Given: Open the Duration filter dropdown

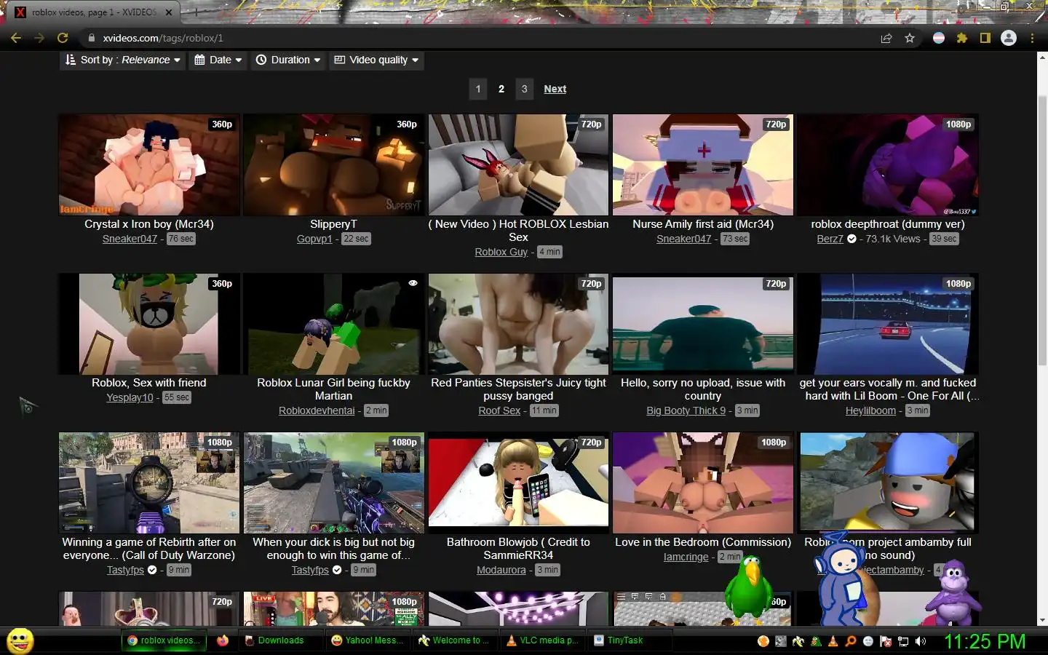Looking at the screenshot, I should tap(288, 60).
